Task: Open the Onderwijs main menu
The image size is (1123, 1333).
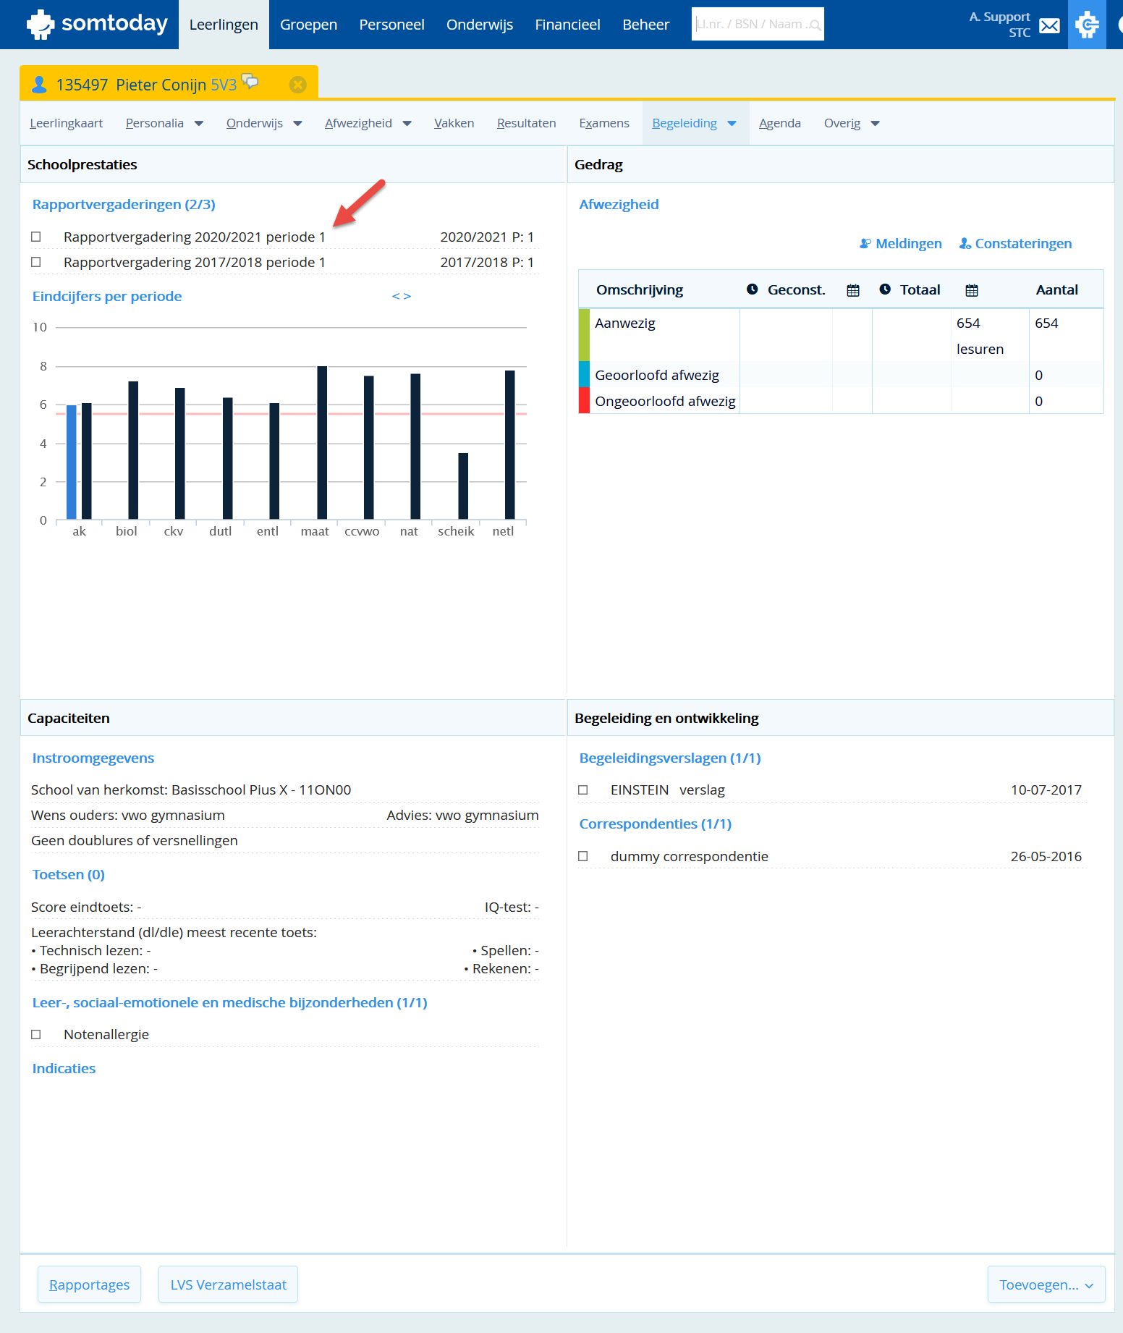Action: click(480, 25)
